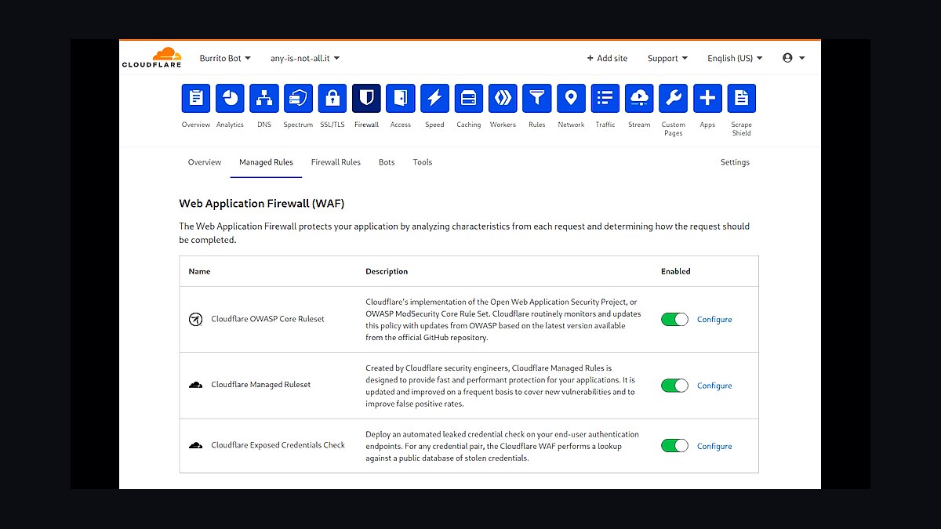This screenshot has width=941, height=529.
Task: Click the Managed Ruleset cloud icon
Action: click(196, 385)
